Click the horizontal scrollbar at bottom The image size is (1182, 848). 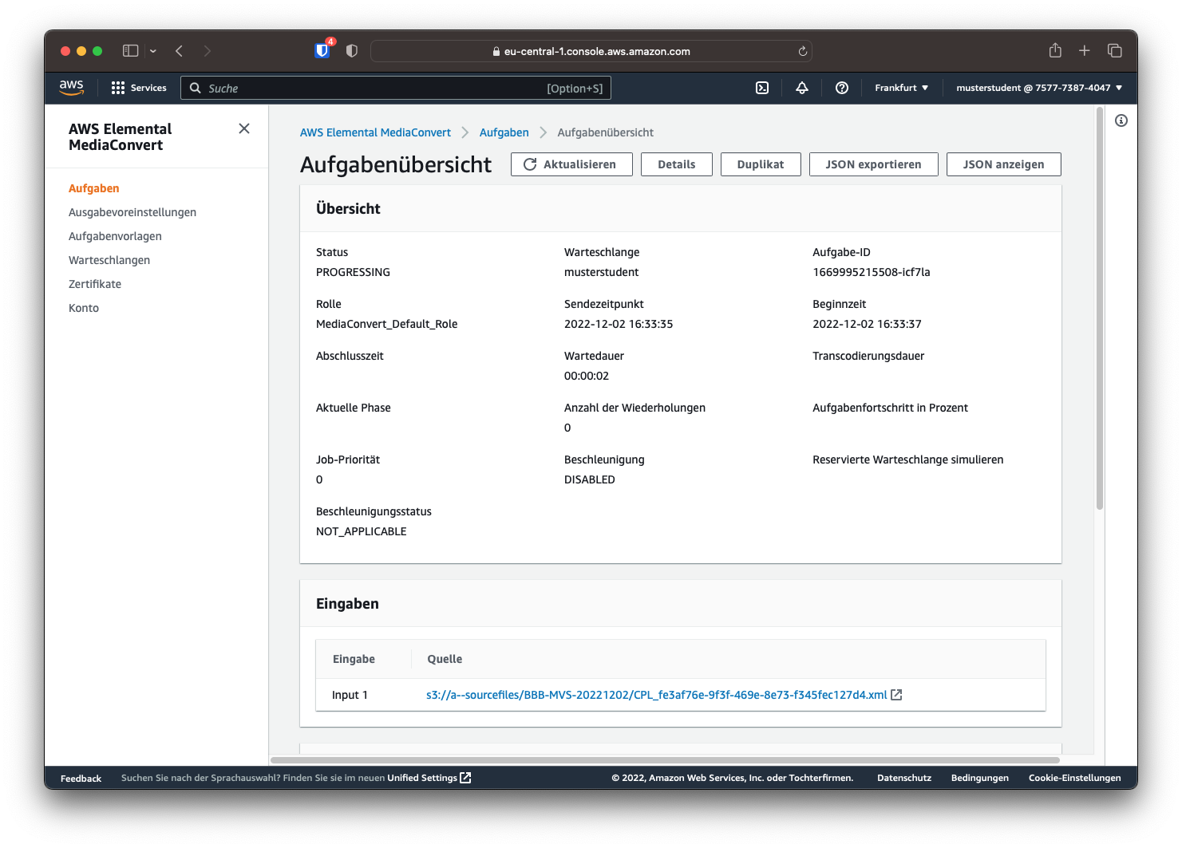pyautogui.click(x=665, y=760)
